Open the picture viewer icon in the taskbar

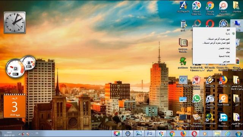click(139, 134)
